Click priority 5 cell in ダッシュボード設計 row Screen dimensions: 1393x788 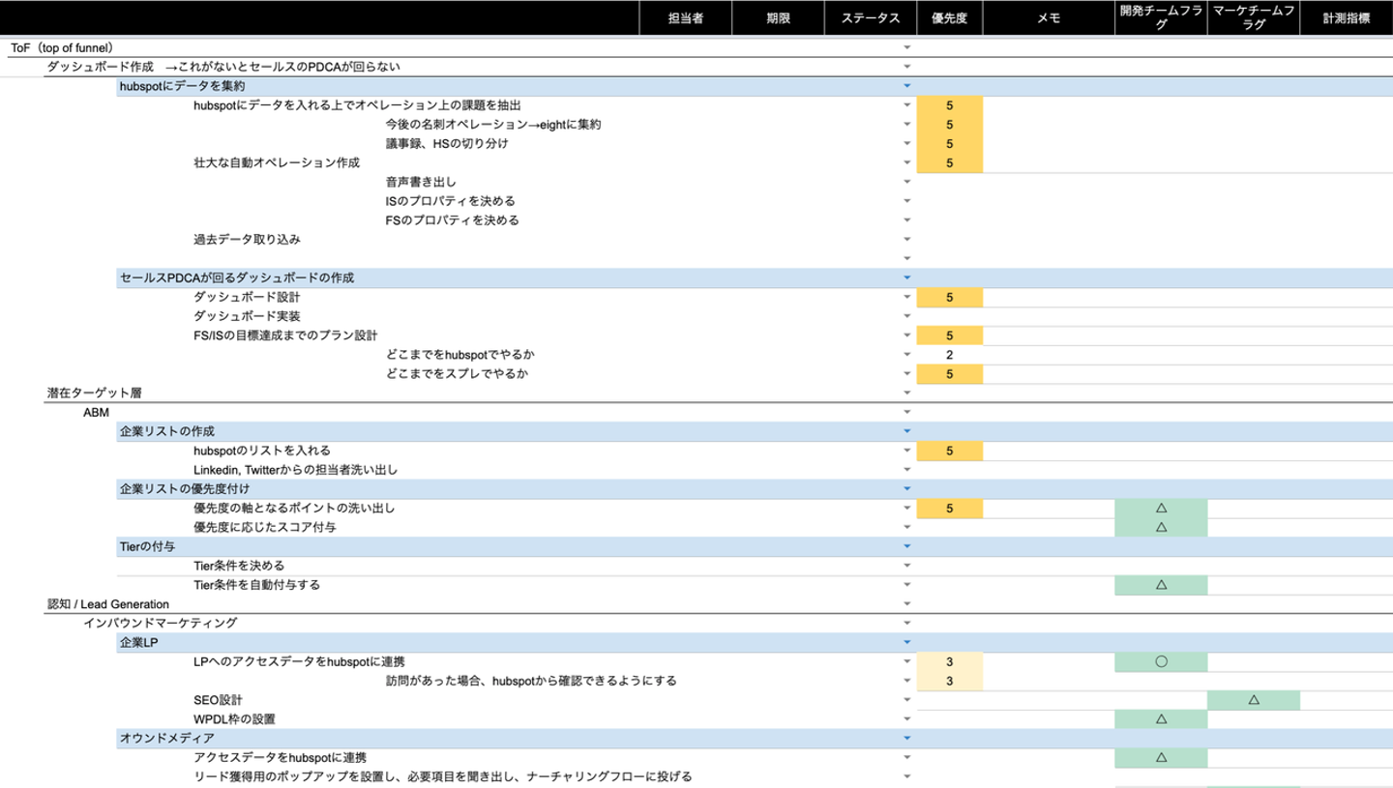pos(949,297)
